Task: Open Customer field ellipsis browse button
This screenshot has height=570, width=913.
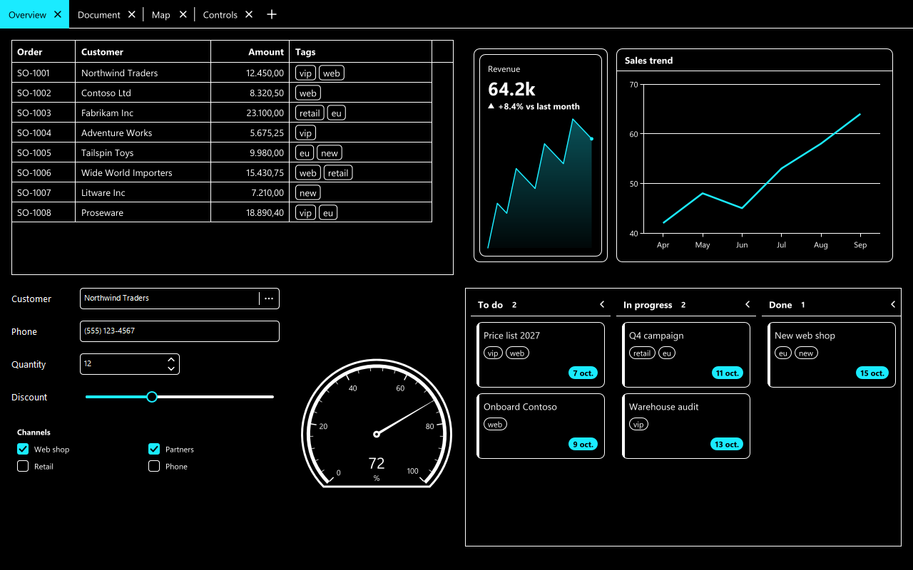Action: [x=269, y=299]
